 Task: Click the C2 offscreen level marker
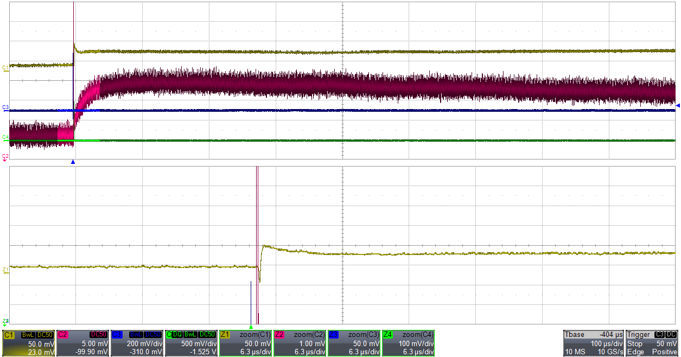point(5,157)
